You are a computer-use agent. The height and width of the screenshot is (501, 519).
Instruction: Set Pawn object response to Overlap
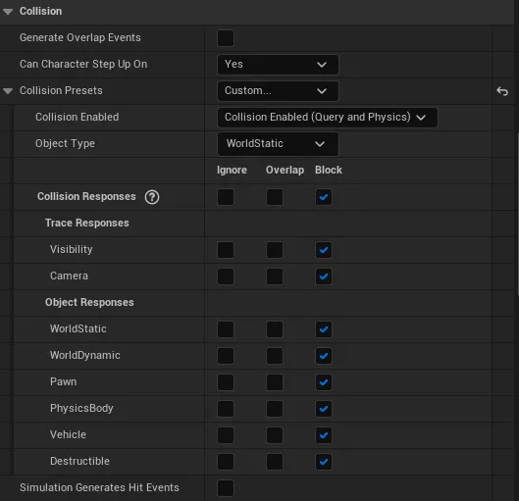[x=275, y=382]
